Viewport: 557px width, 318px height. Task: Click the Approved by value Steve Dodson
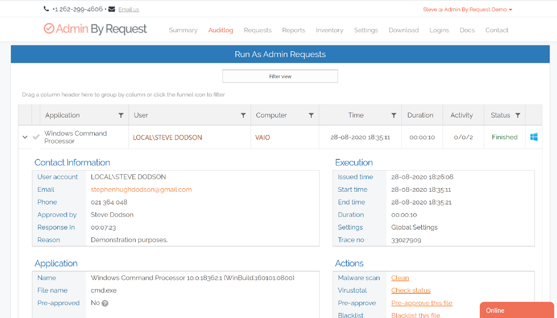pos(112,215)
